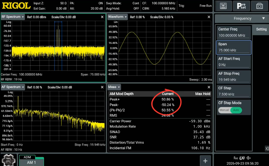
Task: Open the Waveform view dropdown
Action: tap(118, 17)
